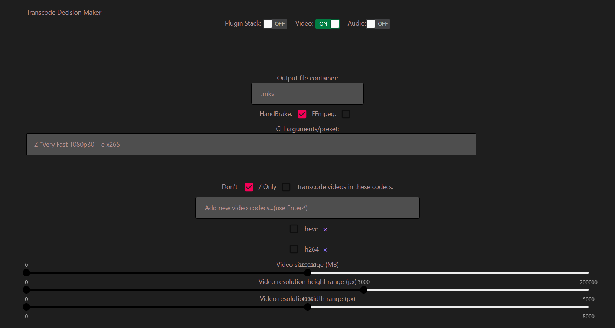Click the hevc codec label
The image size is (615, 328).
pyautogui.click(x=311, y=229)
